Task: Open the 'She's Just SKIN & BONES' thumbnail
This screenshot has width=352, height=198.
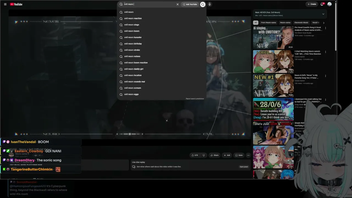Action: click(x=273, y=133)
